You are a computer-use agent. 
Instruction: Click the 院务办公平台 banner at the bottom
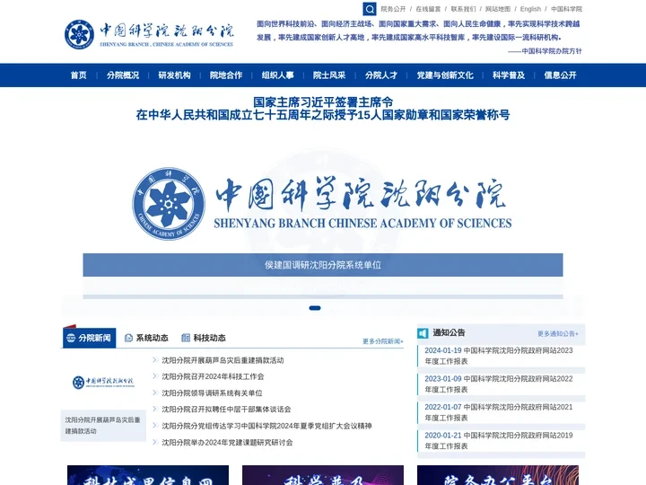[x=498, y=475]
